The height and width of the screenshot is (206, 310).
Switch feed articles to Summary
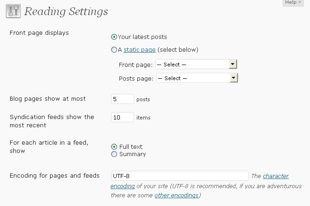[x=114, y=154]
